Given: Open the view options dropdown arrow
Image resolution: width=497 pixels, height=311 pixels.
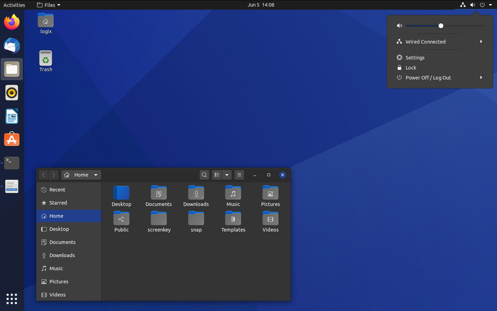Looking at the screenshot, I should tap(227, 175).
